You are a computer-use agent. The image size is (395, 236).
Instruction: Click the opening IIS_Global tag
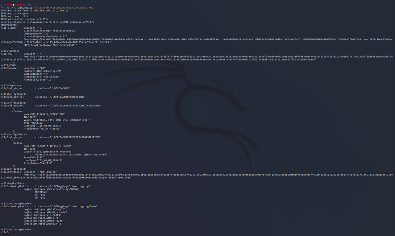(x=9, y=28)
